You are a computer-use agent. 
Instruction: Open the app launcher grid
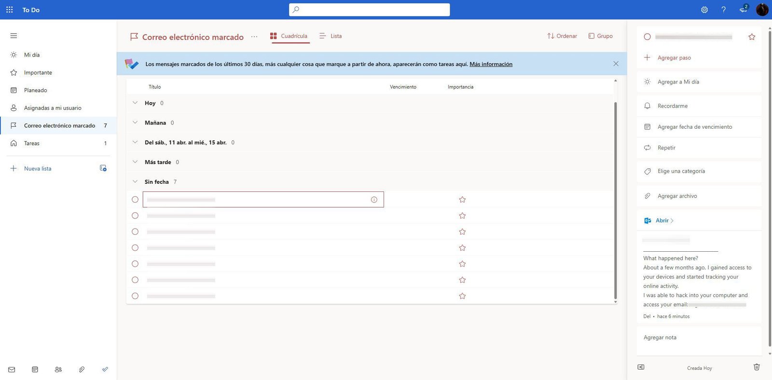point(9,10)
